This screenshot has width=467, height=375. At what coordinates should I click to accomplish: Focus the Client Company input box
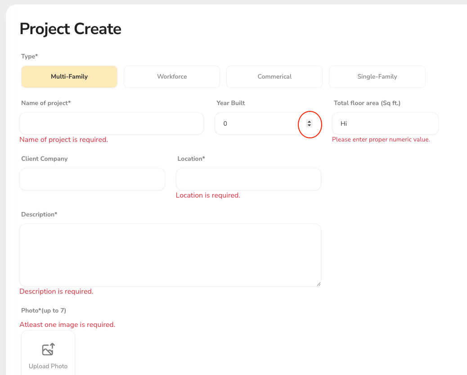click(92, 179)
